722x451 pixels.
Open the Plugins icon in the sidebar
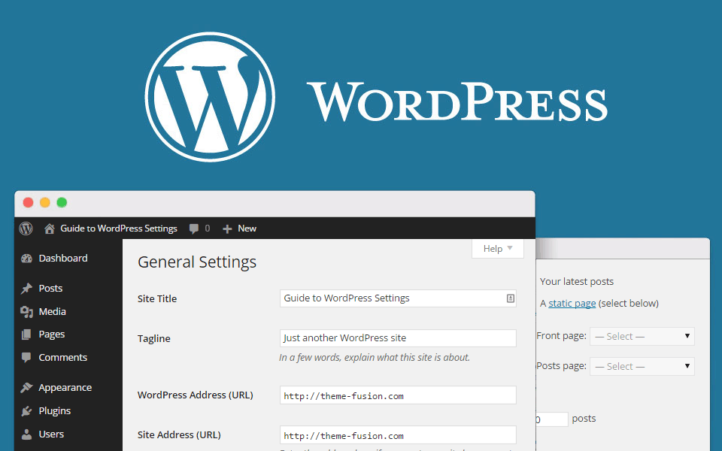point(26,410)
